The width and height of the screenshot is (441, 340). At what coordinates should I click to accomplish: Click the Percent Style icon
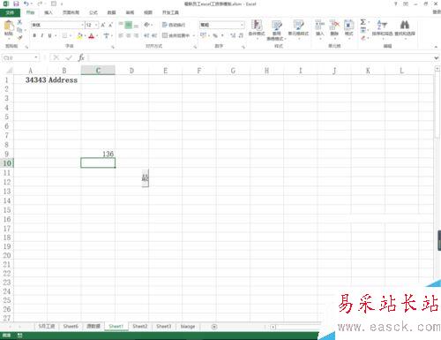coord(215,35)
